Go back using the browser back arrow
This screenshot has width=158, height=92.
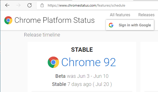[7, 5]
